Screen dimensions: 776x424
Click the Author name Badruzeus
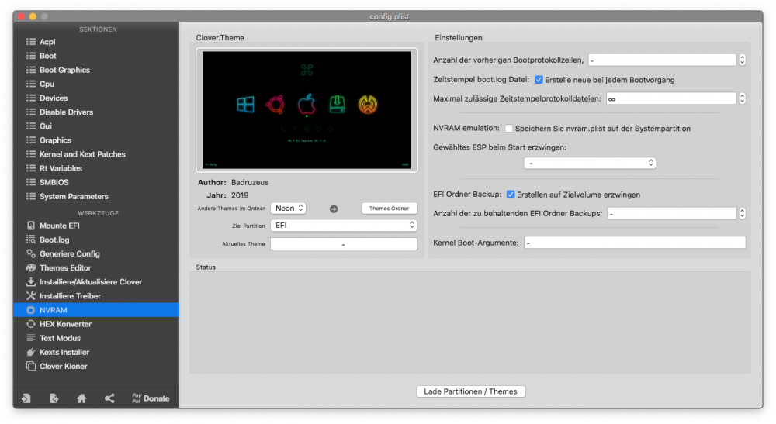(x=250, y=182)
